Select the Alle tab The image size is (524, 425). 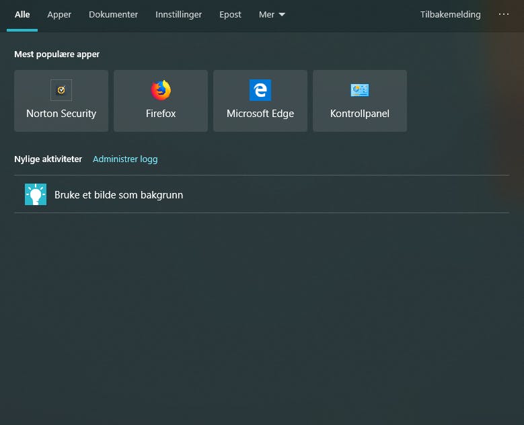click(22, 15)
